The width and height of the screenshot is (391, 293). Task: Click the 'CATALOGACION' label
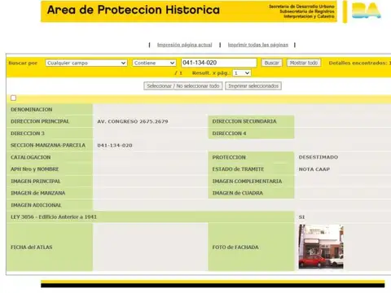tap(31, 157)
